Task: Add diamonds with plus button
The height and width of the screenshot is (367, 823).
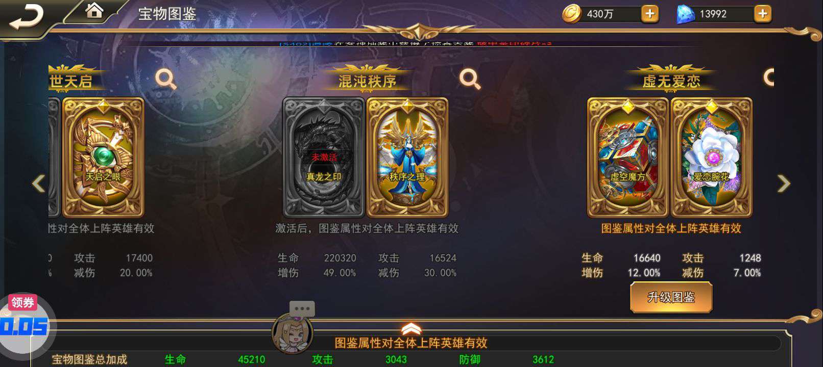Action: pos(762,14)
